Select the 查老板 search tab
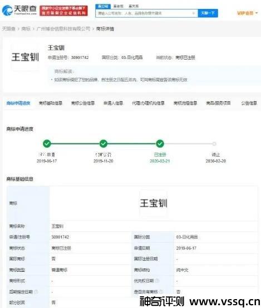261x308 pixels. click(x=119, y=6)
